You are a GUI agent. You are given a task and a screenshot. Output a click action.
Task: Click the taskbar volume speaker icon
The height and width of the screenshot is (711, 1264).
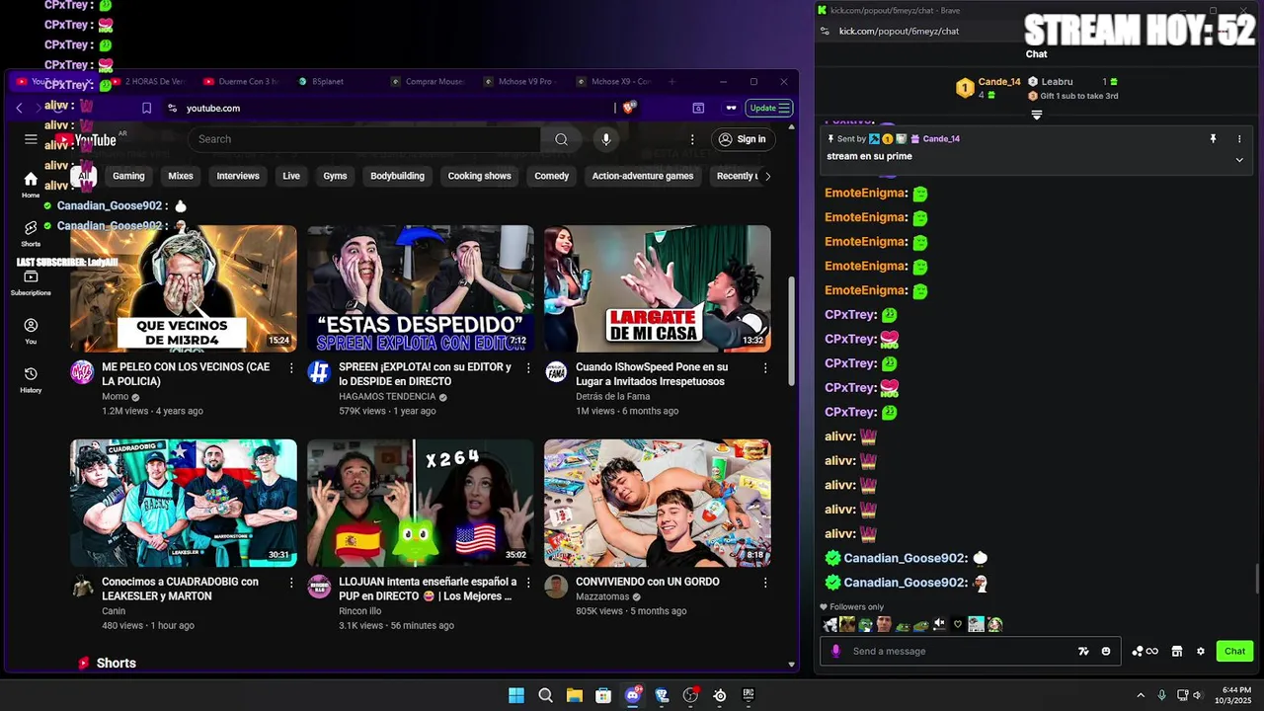[x=1198, y=695]
